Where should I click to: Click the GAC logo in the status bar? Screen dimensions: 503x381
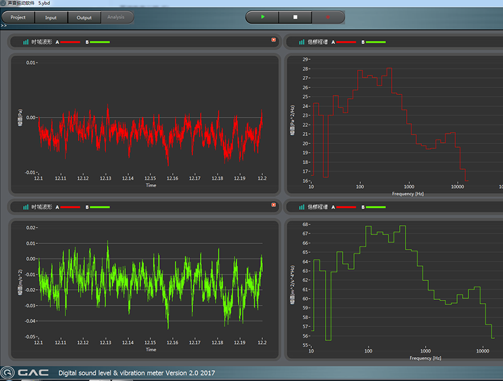tap(25, 373)
